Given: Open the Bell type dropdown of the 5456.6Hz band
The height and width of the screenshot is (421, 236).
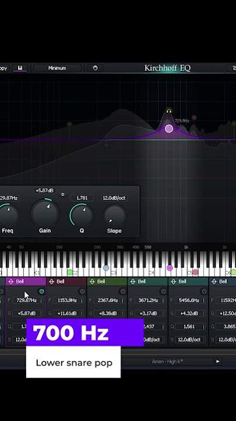Looking at the screenshot, I should (x=189, y=282).
